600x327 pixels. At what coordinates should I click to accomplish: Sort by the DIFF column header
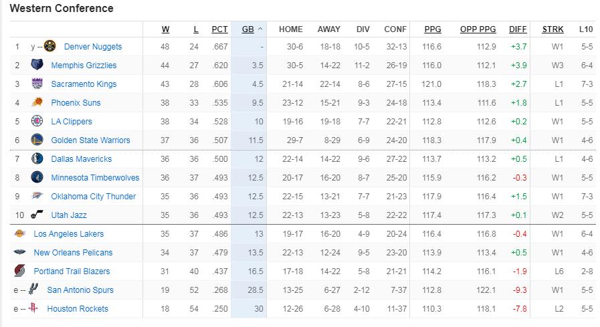(518, 29)
